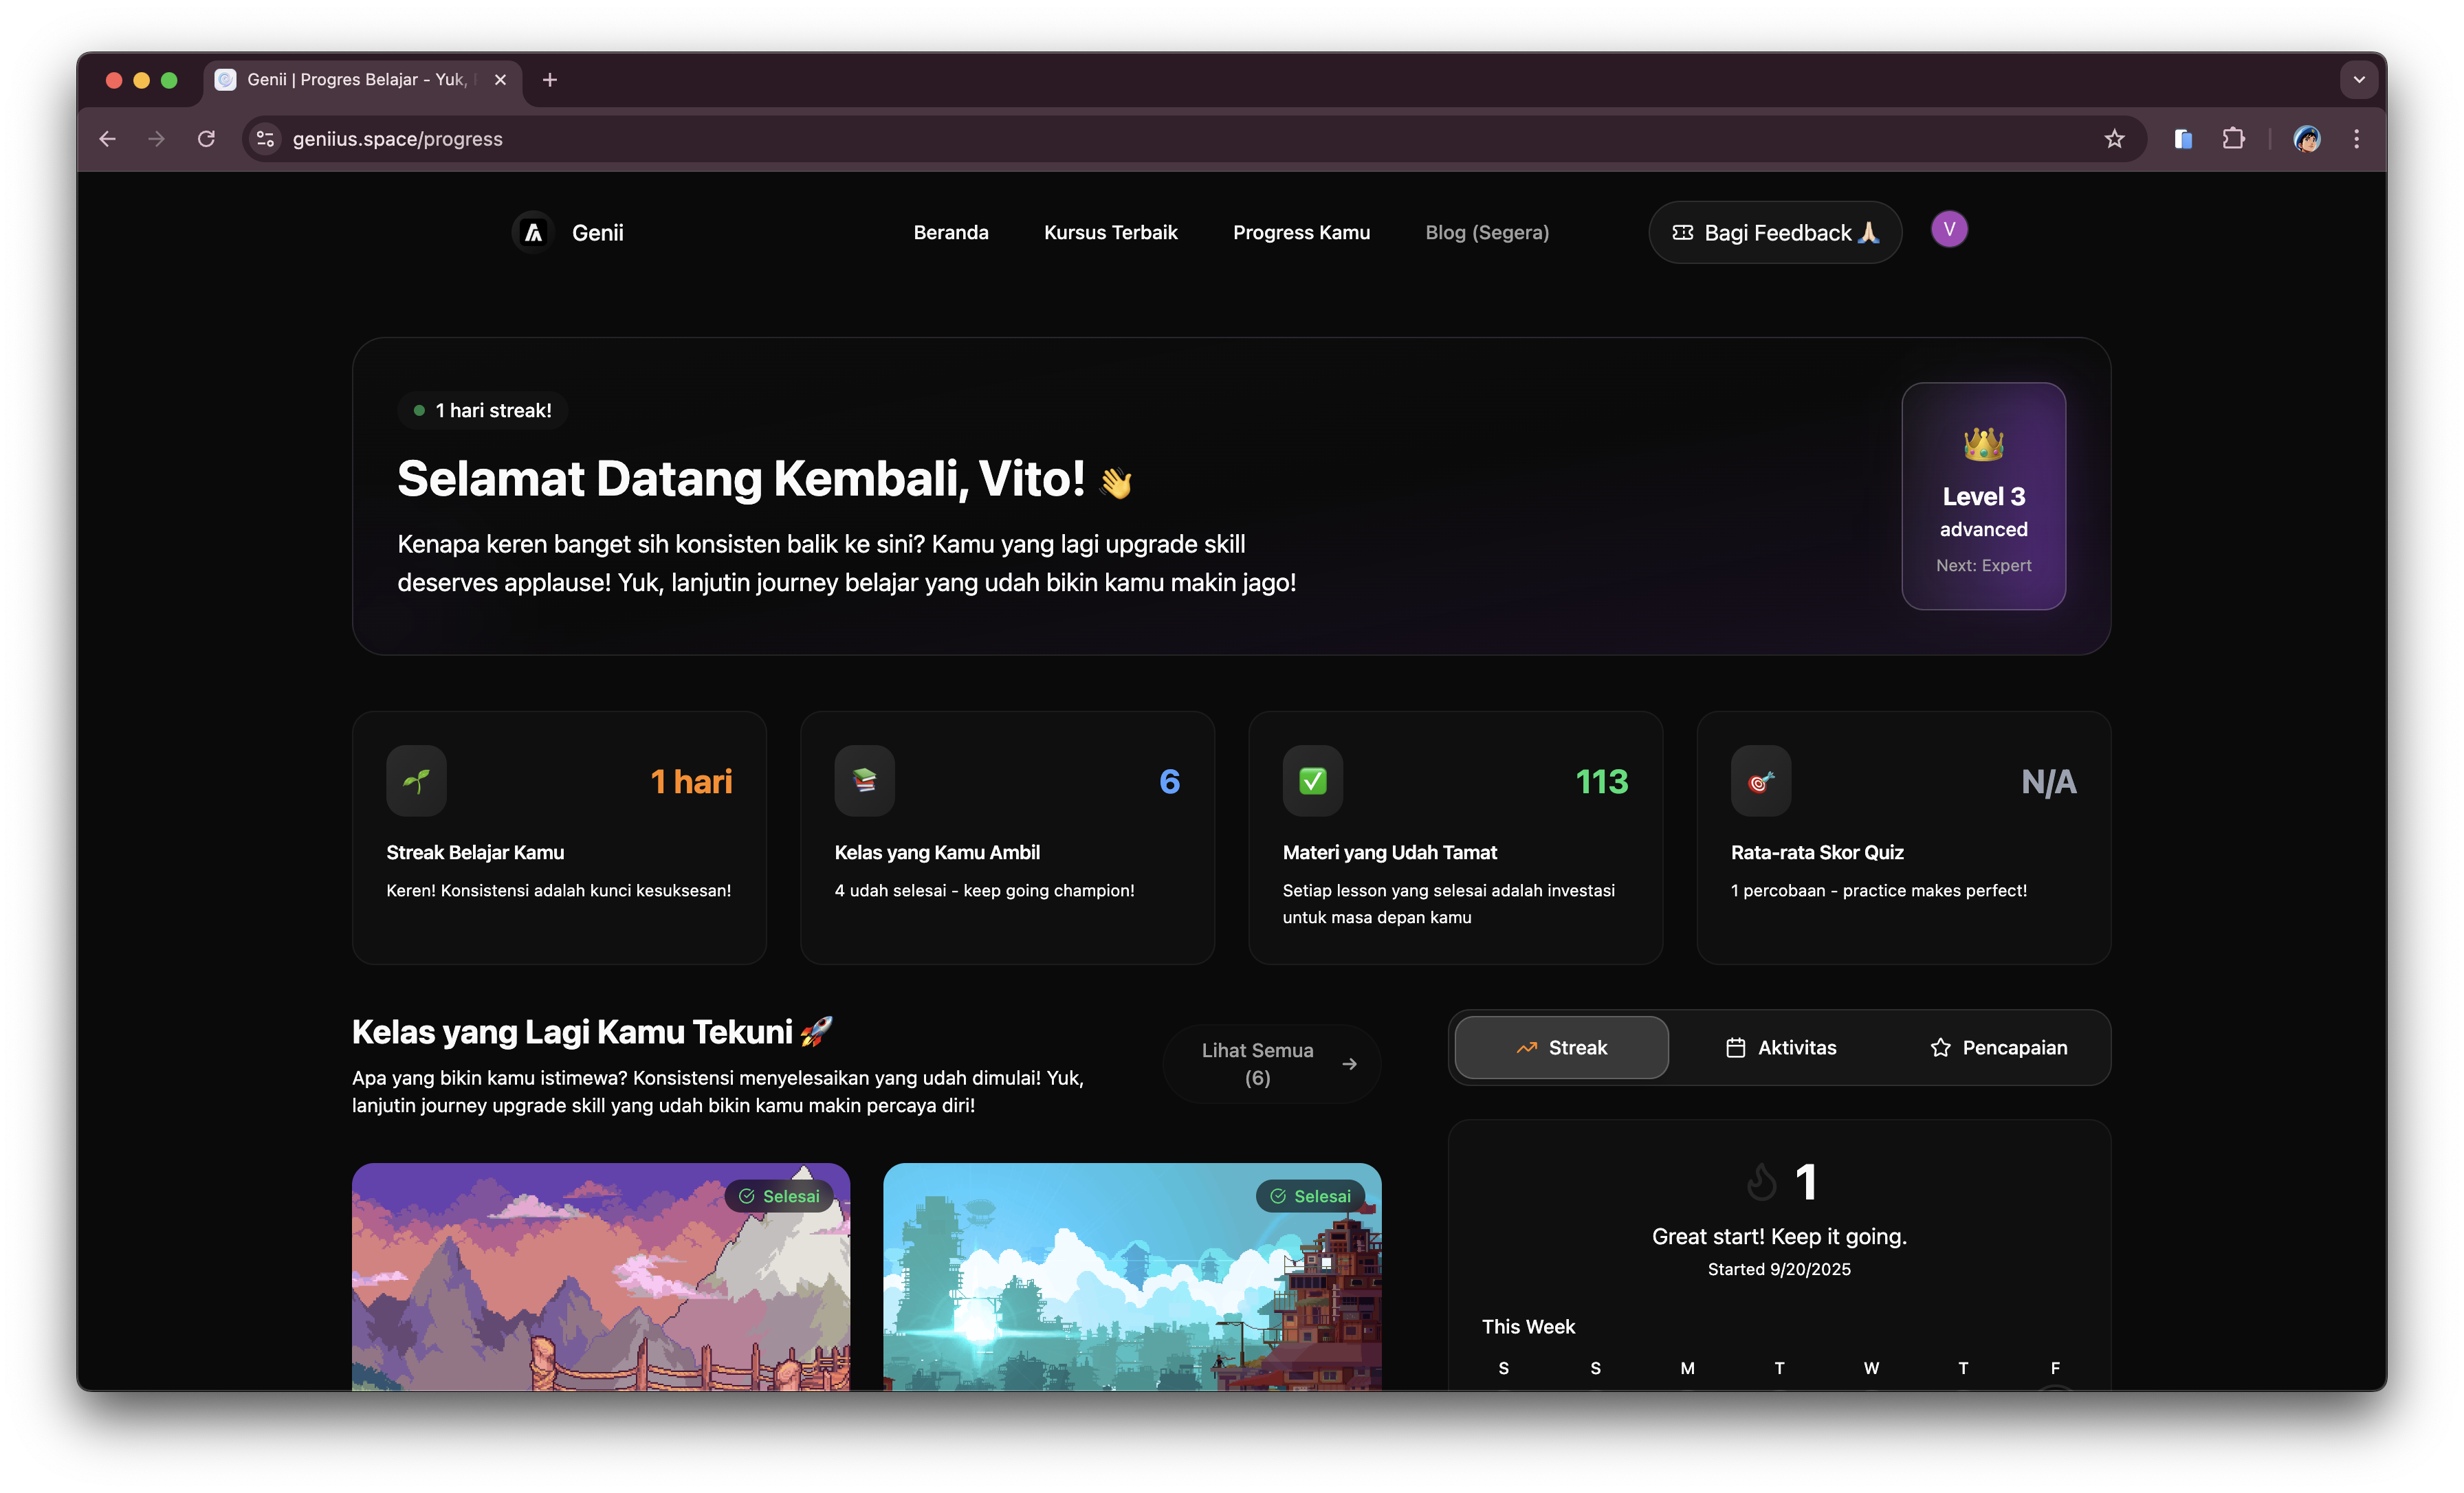Click 'This Week' heading
Screen dimensions: 2464x1493
point(1528,1326)
